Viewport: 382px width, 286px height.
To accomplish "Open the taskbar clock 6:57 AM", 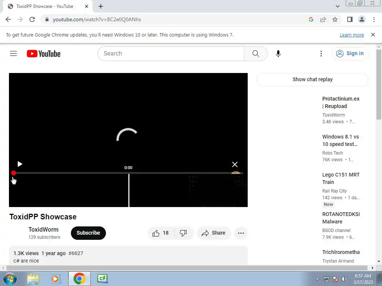I will pos(363,279).
